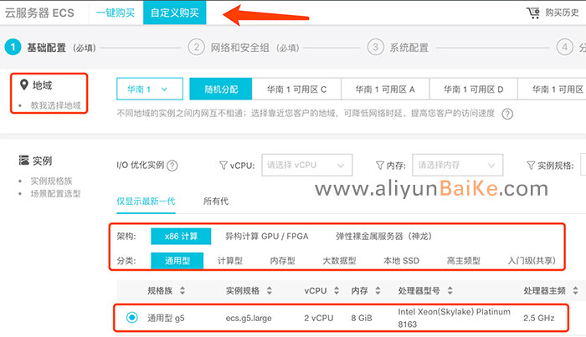Screen dimensions: 586x337
Task: Sort by 实例规格 column arrows
Action: pyautogui.click(x=270, y=290)
